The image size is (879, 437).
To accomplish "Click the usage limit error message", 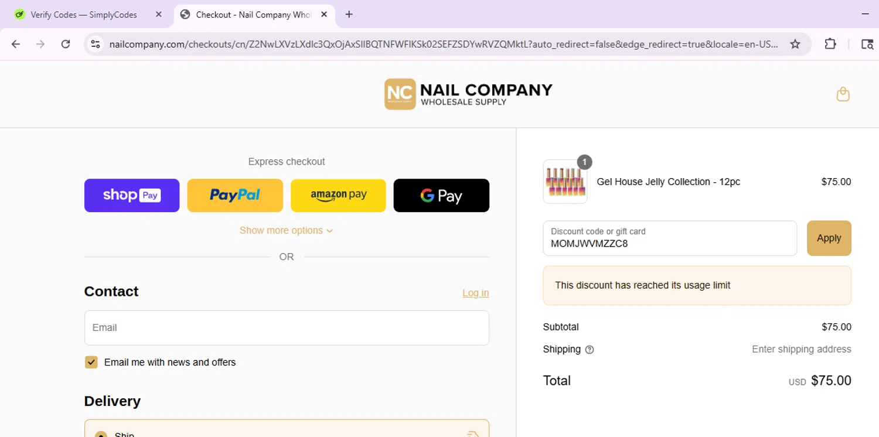I will tap(697, 285).
